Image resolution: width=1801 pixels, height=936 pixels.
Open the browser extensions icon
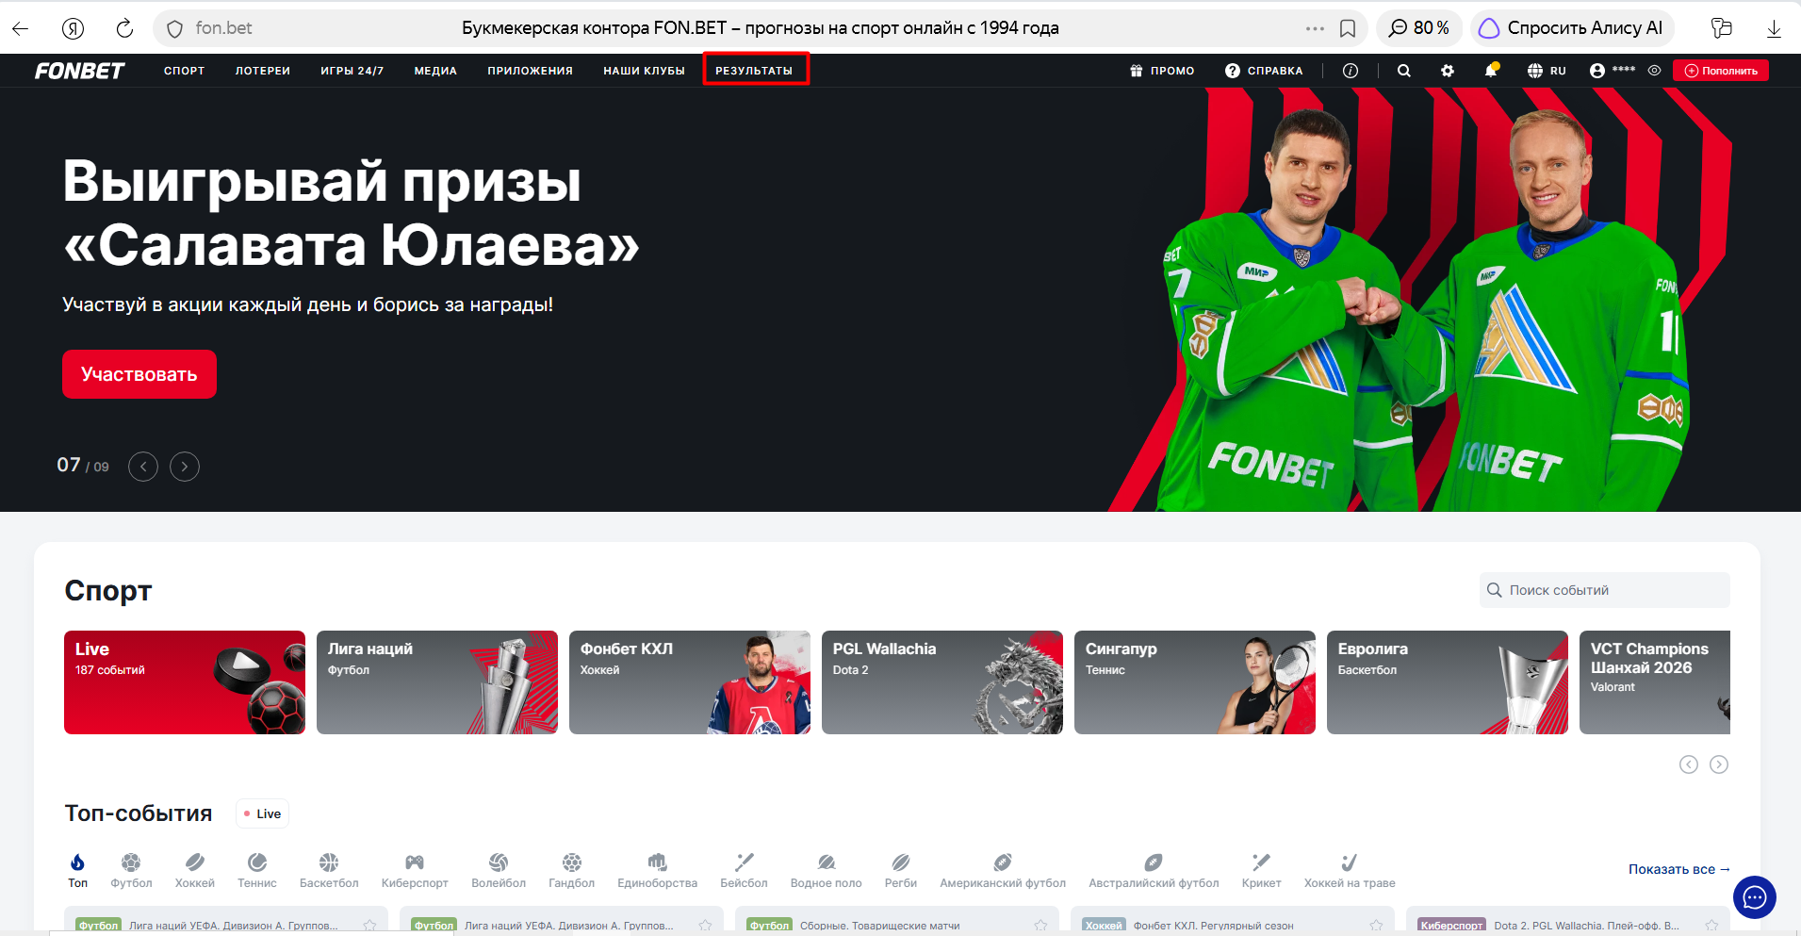1722,28
